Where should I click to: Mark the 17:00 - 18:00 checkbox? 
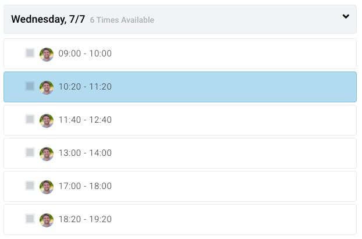point(30,186)
